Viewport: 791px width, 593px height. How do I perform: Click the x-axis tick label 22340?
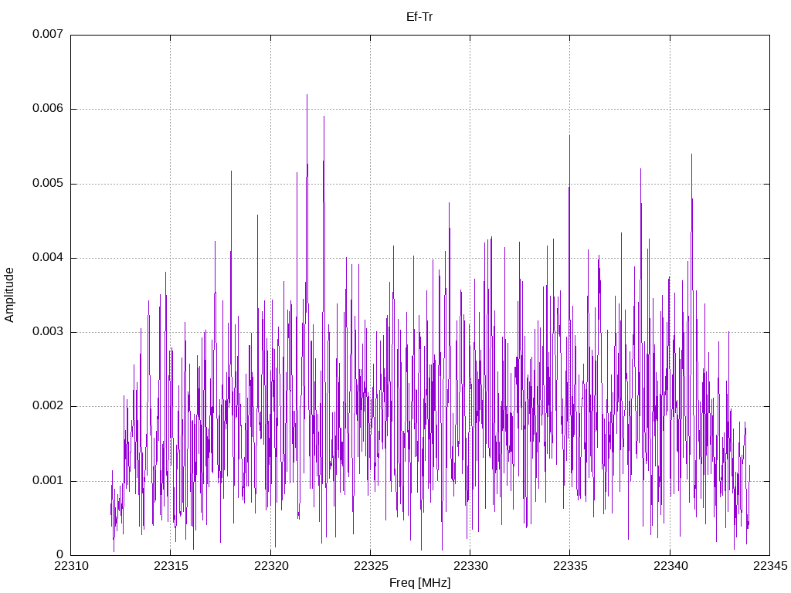pyautogui.click(x=670, y=566)
